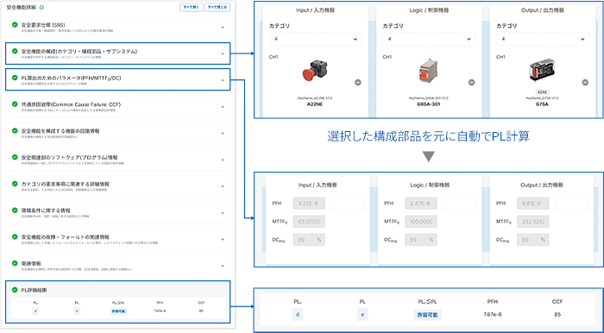
Task: Click Input MTTFD field showing 63.13131
Action: coord(309,222)
